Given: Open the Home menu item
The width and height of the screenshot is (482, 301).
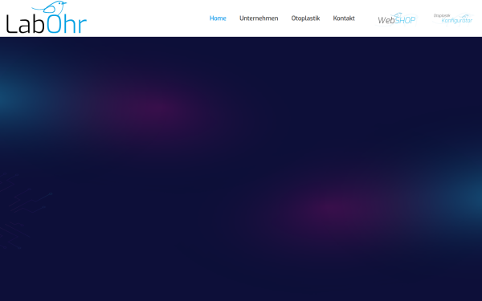Looking at the screenshot, I should 218,18.
